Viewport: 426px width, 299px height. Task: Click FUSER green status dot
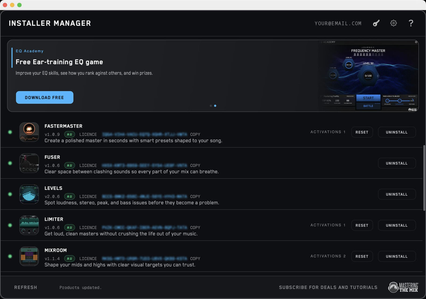coord(10,163)
